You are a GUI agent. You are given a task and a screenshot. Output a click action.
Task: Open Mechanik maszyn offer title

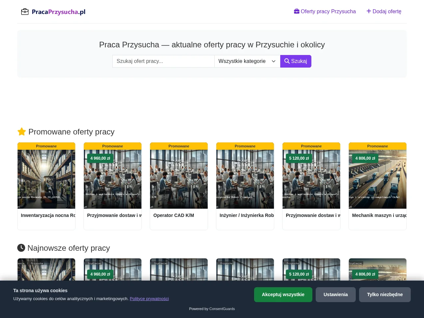379,215
